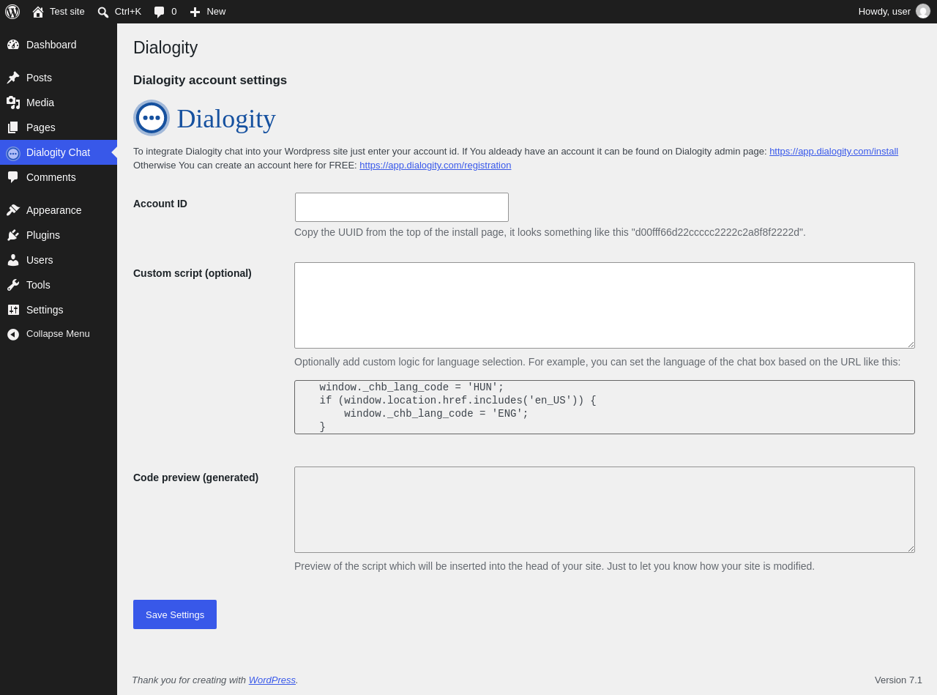Click the Appearance paintbrush icon
Image resolution: width=937 pixels, height=695 pixels.
tap(13, 210)
